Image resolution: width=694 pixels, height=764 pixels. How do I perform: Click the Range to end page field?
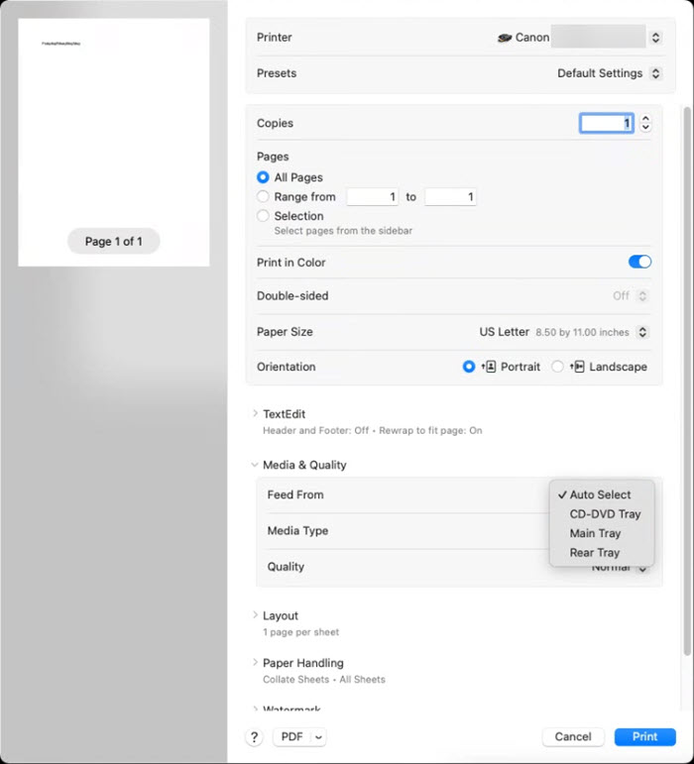450,197
